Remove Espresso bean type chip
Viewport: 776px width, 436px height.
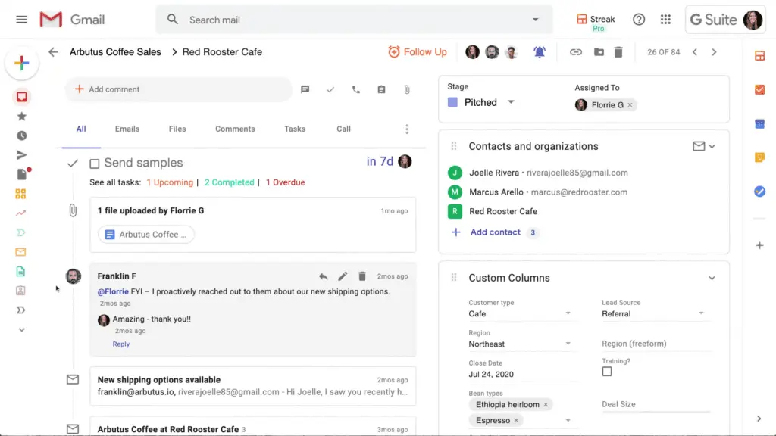[x=516, y=420]
